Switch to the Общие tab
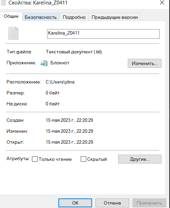This screenshot has height=208, width=170. (x=11, y=16)
